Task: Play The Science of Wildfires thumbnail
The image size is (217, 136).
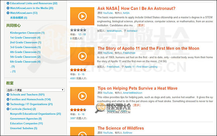Action: click(x=82, y=131)
